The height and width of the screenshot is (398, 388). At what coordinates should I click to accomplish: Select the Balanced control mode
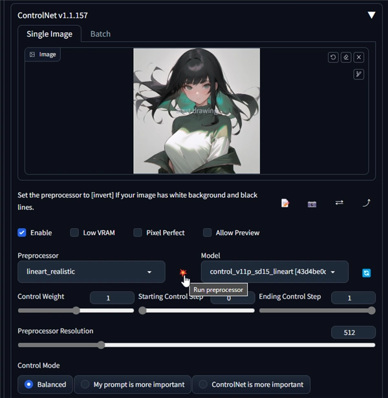click(x=45, y=384)
